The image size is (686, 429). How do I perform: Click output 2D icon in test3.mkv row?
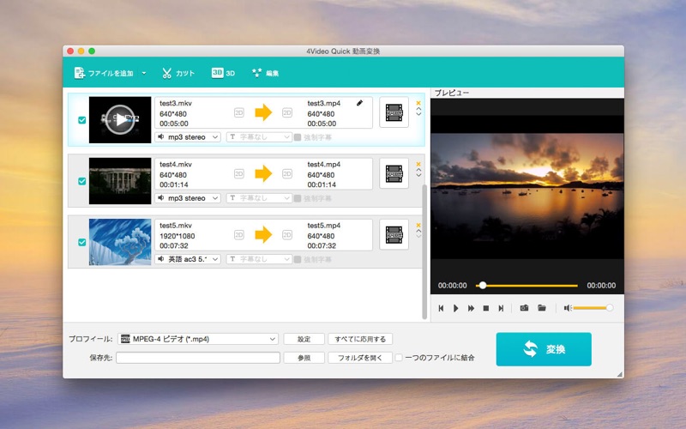click(x=287, y=113)
